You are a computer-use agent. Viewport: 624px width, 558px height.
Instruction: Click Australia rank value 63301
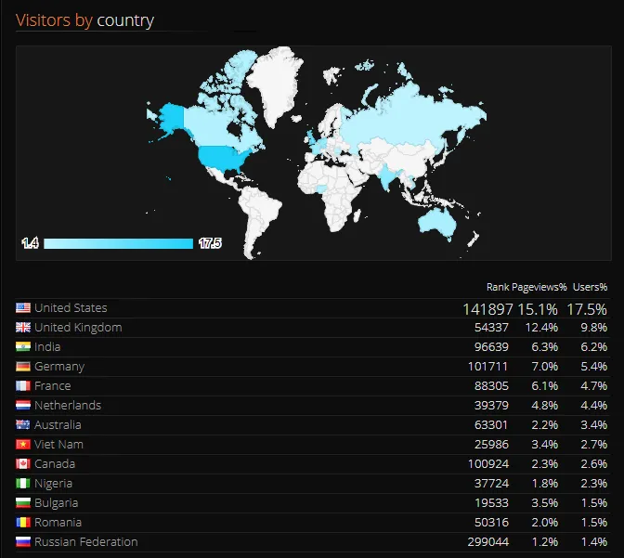491,425
